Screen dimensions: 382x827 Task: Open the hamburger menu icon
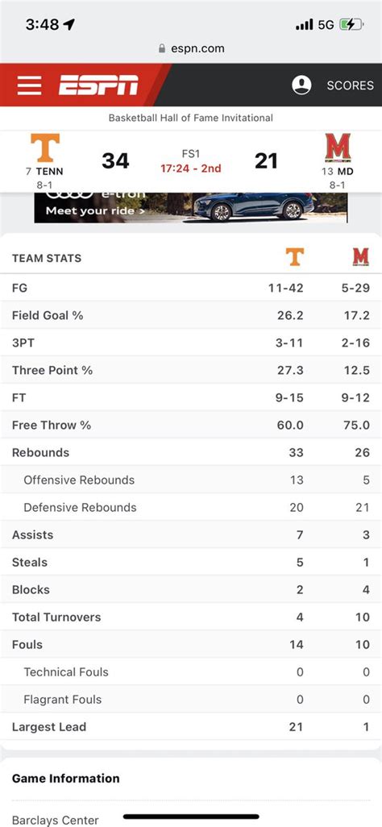[29, 85]
